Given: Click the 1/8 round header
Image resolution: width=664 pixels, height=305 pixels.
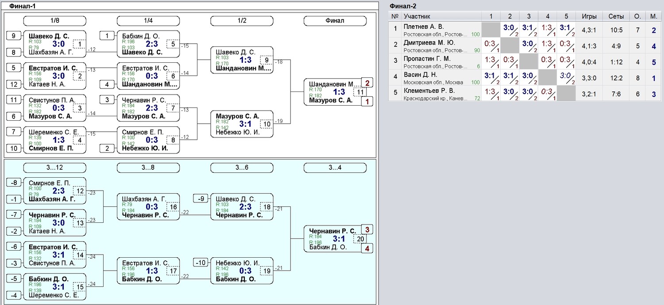Looking at the screenshot, I should point(54,21).
